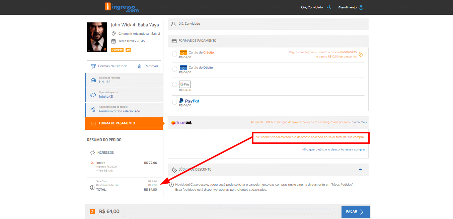Select the Forma de Pagamento step
Screen dimensions: 453x219
124,123
